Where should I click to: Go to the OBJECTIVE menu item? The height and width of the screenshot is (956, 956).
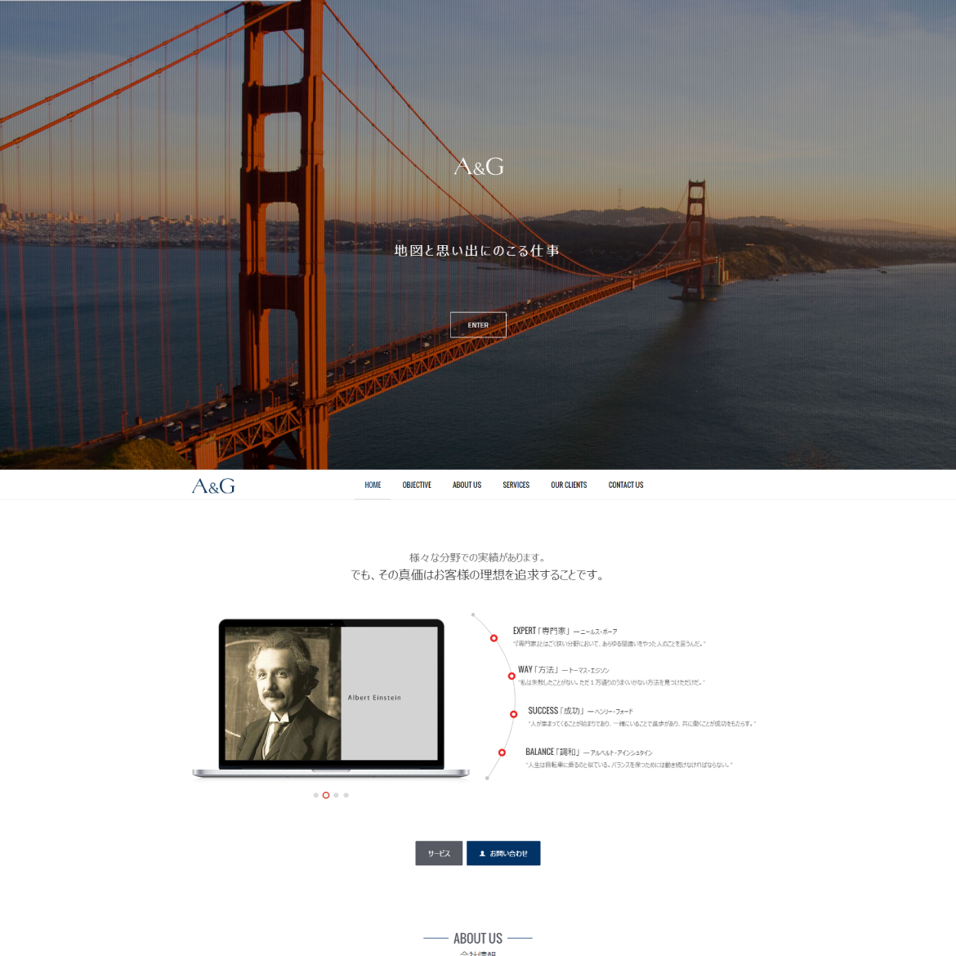point(417,485)
